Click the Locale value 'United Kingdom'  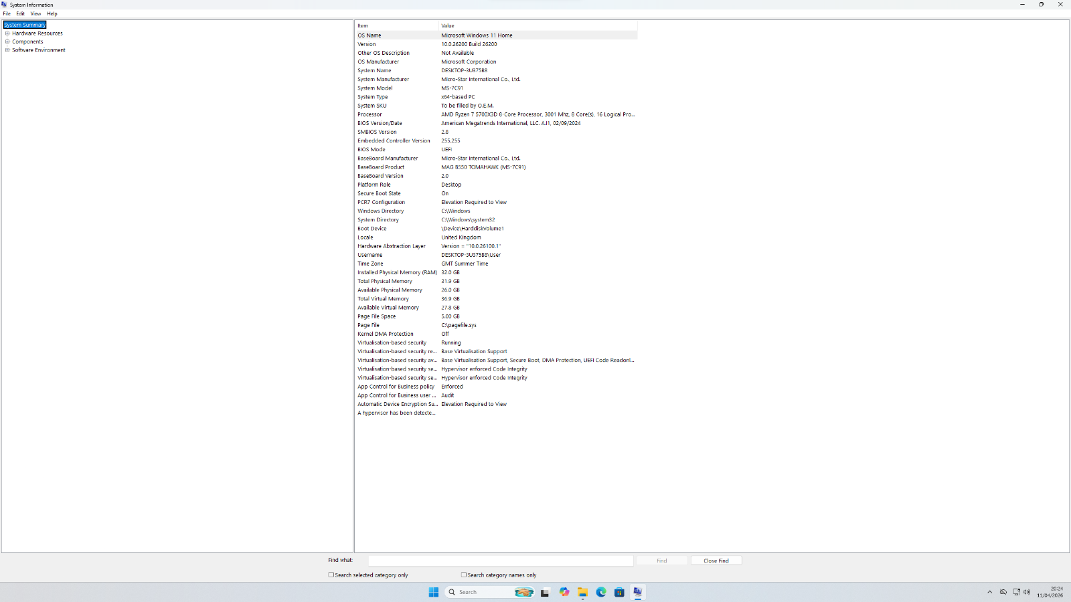tap(461, 237)
